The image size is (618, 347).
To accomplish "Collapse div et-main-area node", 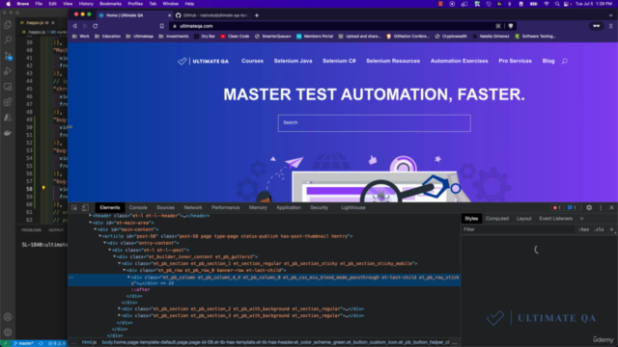I will [x=90, y=223].
